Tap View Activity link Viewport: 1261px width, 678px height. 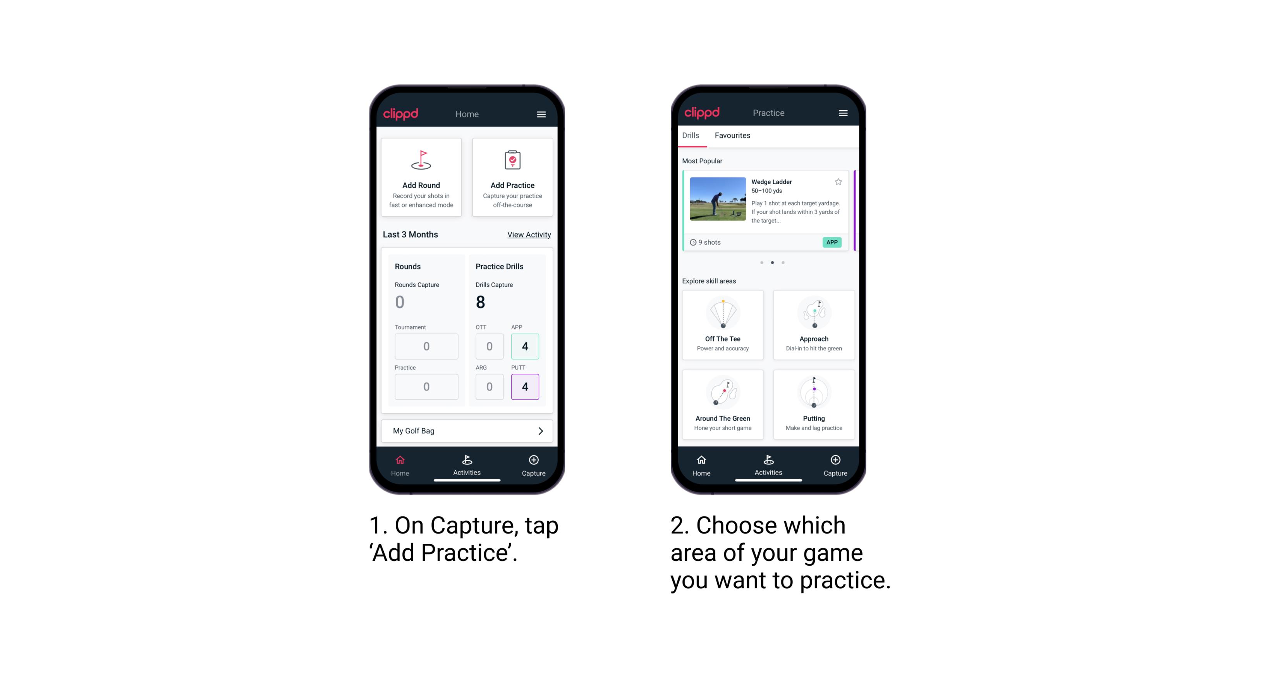coord(527,235)
